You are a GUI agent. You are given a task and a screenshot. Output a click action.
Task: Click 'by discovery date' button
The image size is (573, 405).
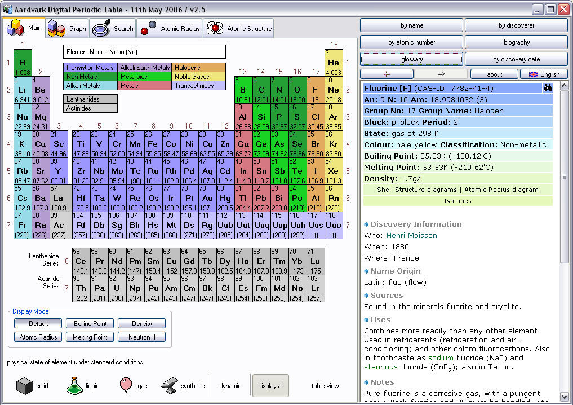(x=516, y=59)
